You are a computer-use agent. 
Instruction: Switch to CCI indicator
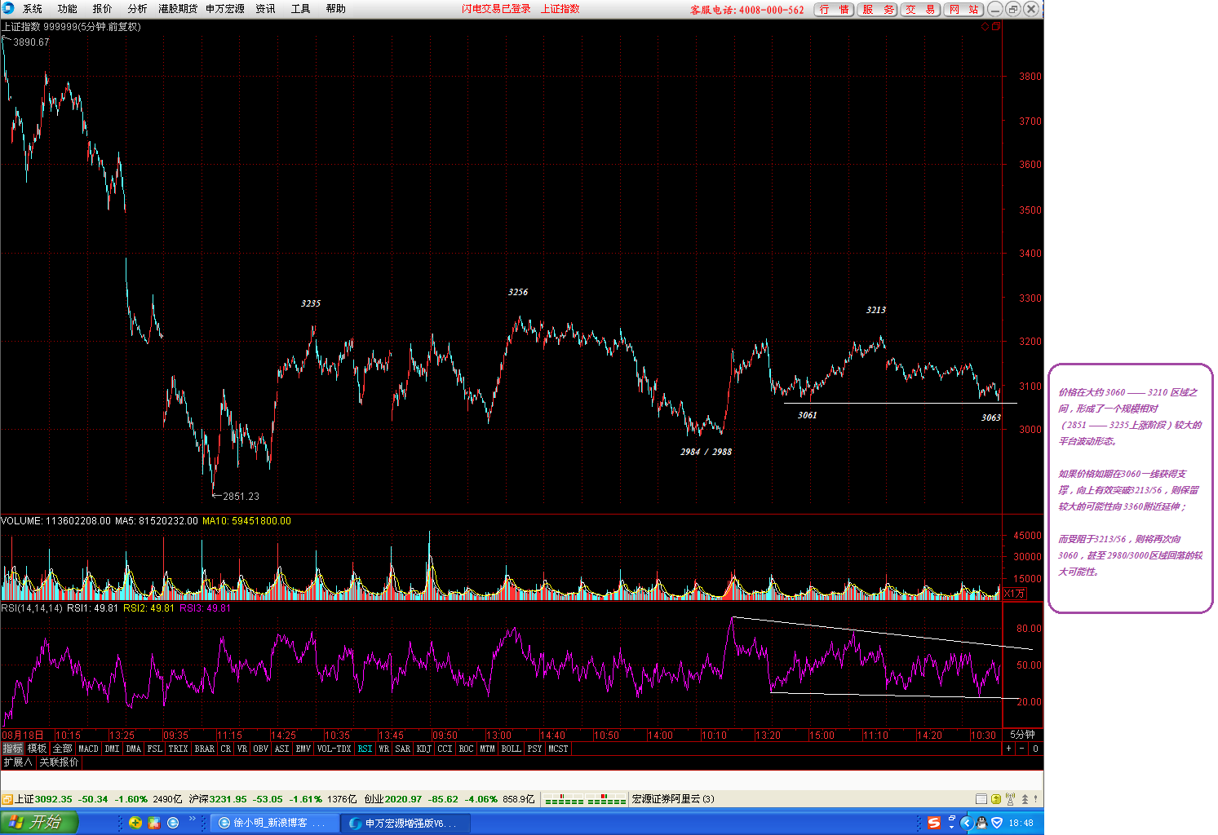445,749
